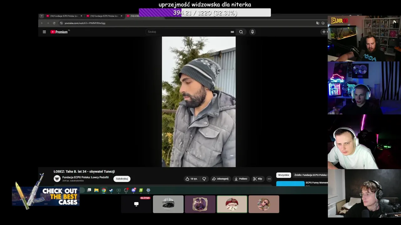Image resolution: width=401 pixels, height=225 pixels.
Task: Select the car avatar participant tile
Action: click(168, 204)
